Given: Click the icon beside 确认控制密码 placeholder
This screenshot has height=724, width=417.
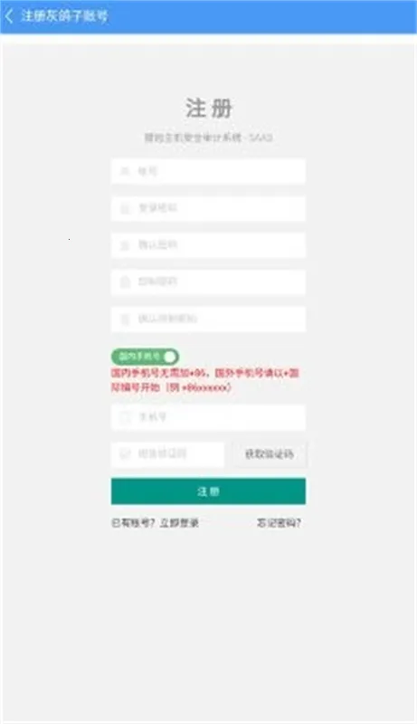Looking at the screenshot, I should [x=125, y=319].
